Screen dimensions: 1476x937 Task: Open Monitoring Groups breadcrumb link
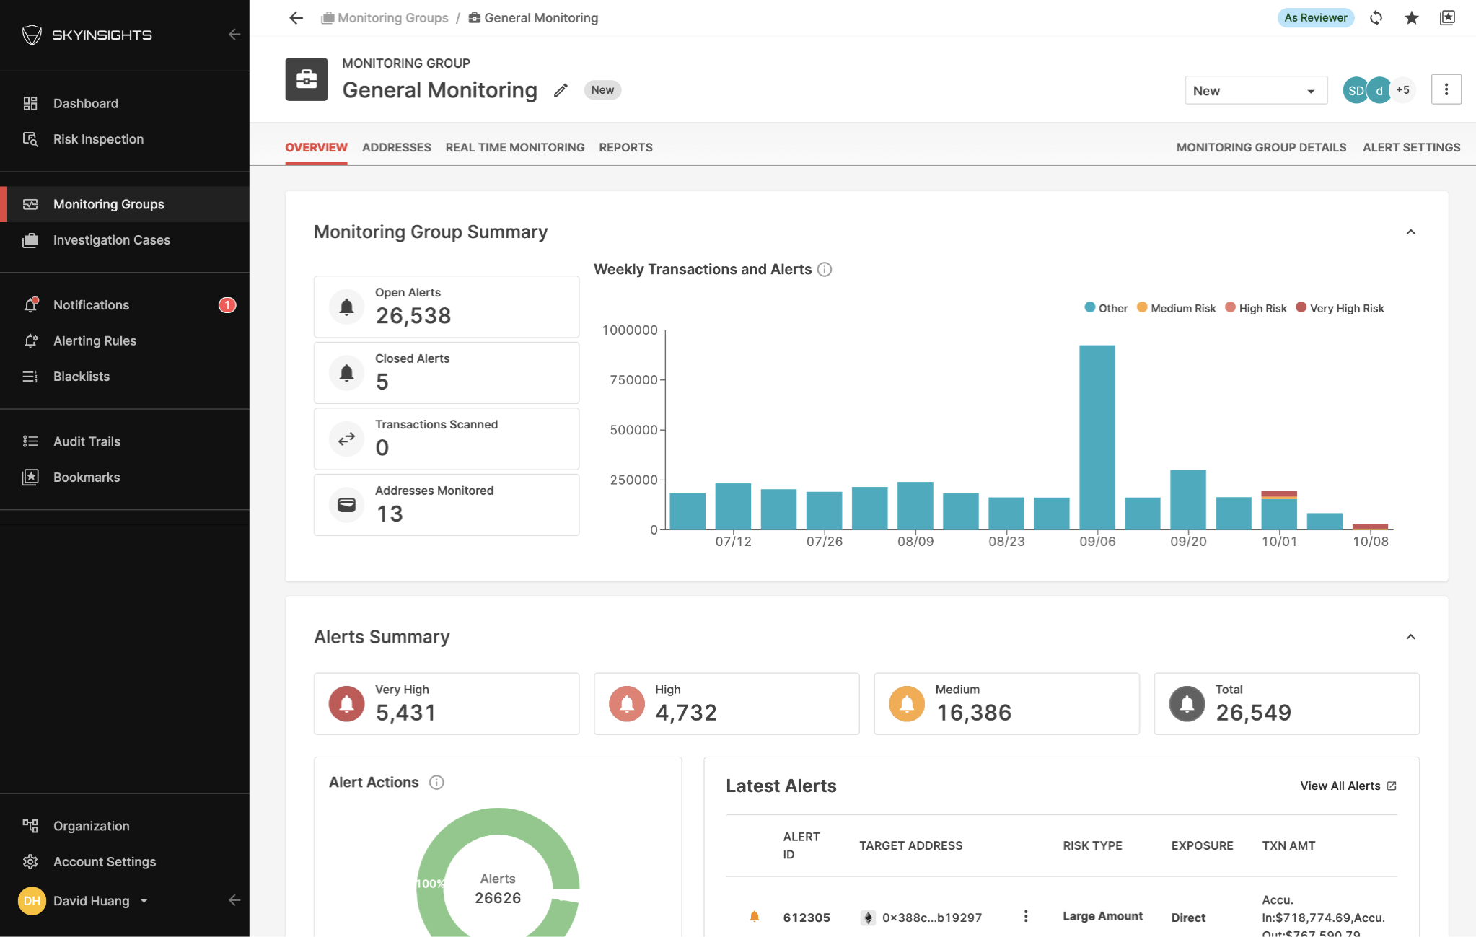(385, 18)
